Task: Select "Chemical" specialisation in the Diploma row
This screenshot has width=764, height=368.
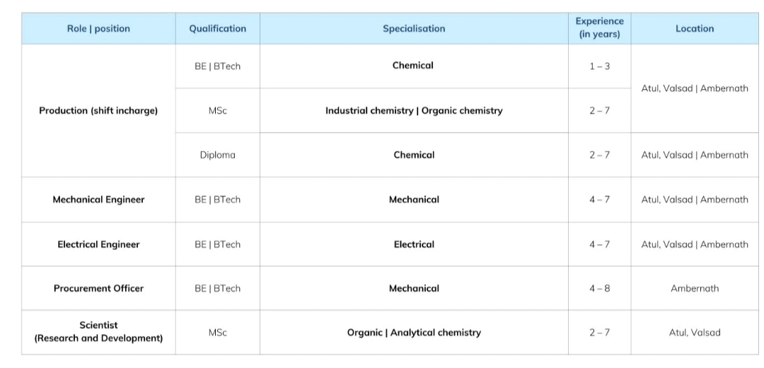Action: tap(414, 155)
